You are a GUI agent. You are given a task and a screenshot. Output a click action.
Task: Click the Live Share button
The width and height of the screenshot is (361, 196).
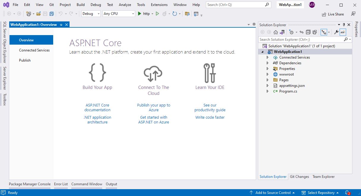point(333,14)
